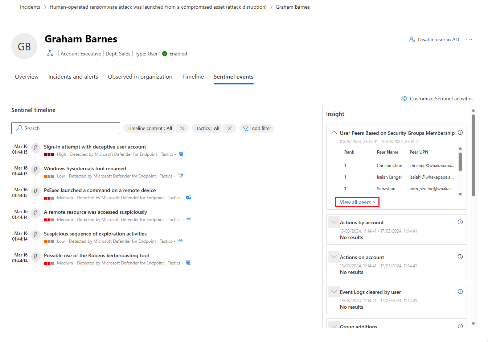Click the Enabled status badge for Graham Barnes
Viewport: 488px width, 342px height.
pyautogui.click(x=175, y=53)
